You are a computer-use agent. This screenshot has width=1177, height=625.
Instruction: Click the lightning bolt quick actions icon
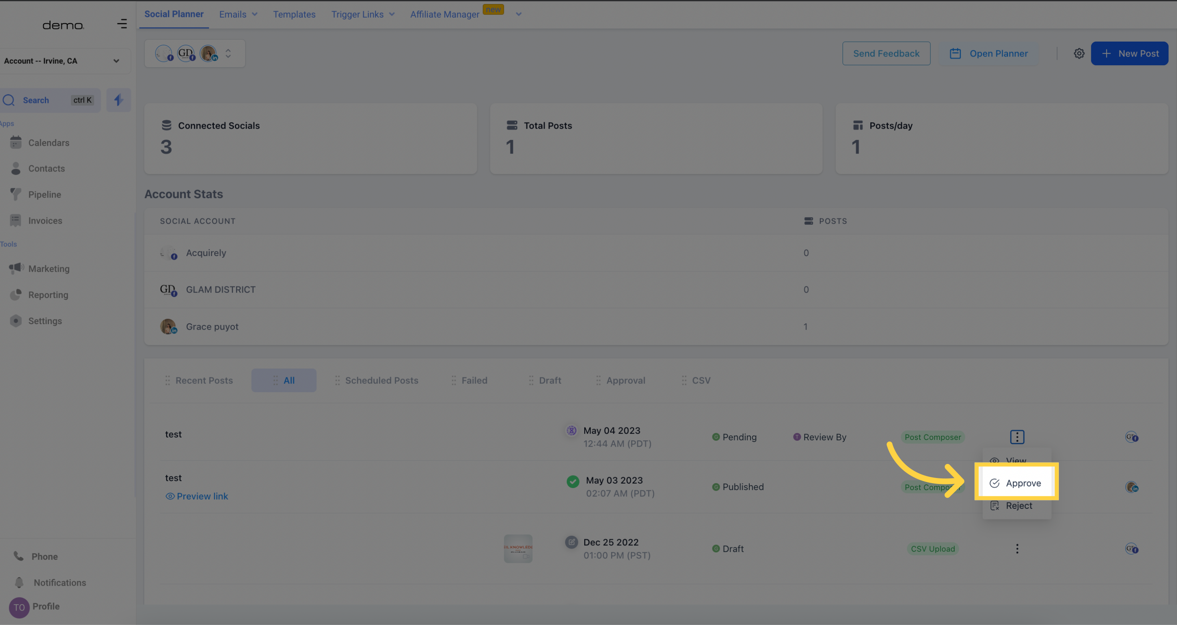pyautogui.click(x=118, y=100)
